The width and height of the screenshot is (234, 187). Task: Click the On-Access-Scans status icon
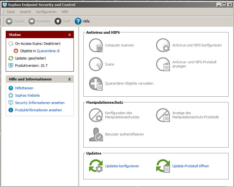[11, 44]
